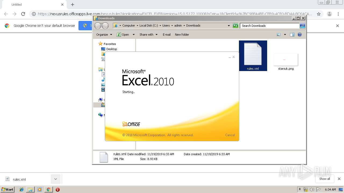The image size is (344, 193).
Task: Open the Organize dropdown menu
Action: [x=104, y=35]
